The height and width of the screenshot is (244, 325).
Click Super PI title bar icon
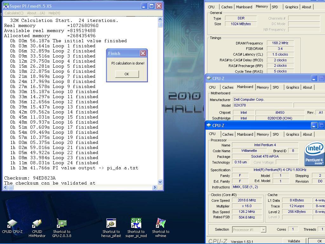[x=6, y=6]
